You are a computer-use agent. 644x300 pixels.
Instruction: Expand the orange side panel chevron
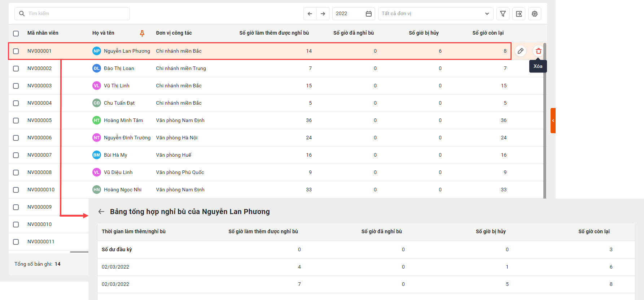553,121
